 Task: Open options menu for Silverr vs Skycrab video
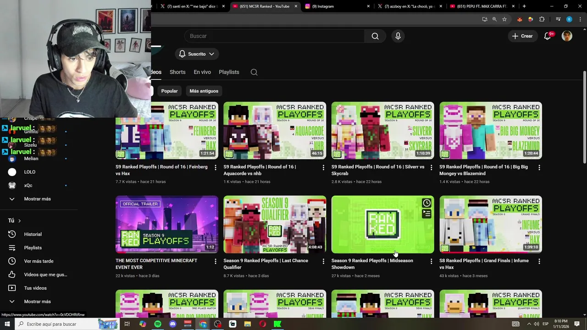(x=431, y=168)
